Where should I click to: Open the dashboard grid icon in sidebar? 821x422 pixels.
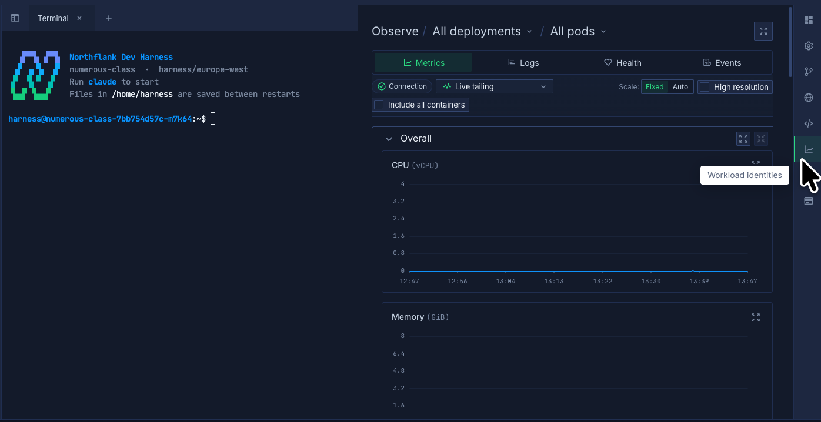[809, 20]
